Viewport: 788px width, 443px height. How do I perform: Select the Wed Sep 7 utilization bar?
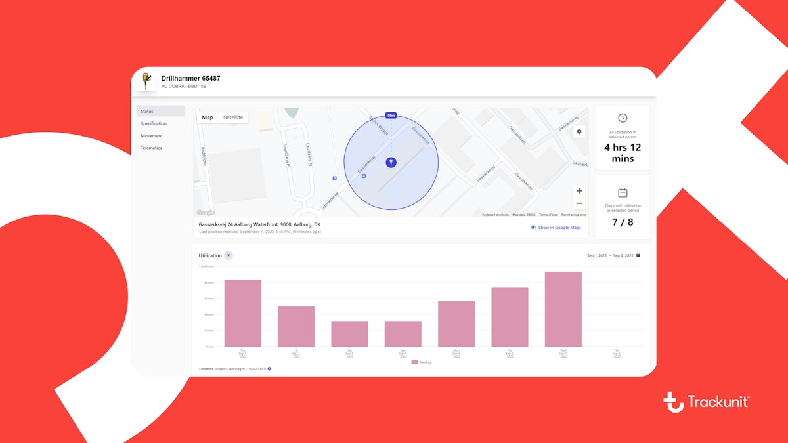(561, 308)
